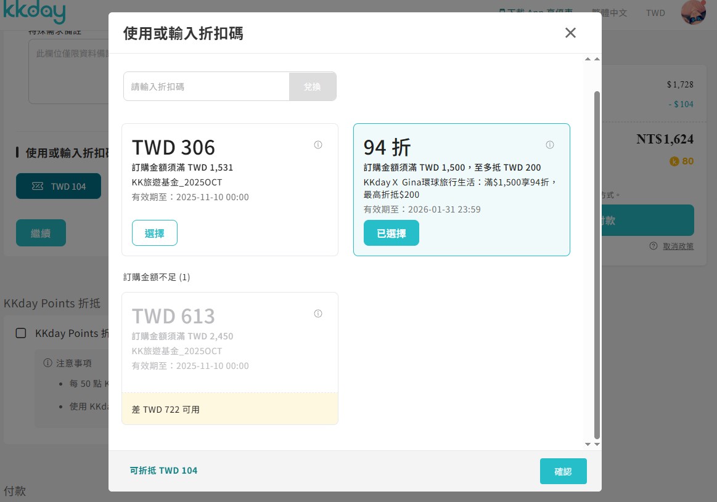Click the gold KKday points coin icon
This screenshot has height=502, width=717.
[674, 161]
